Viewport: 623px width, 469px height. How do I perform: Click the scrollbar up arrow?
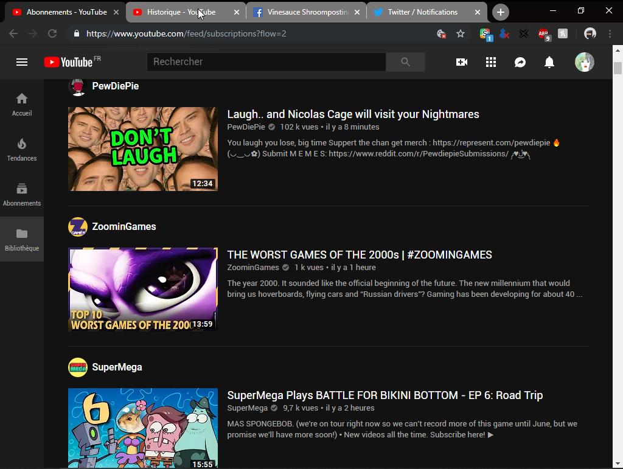(x=618, y=50)
